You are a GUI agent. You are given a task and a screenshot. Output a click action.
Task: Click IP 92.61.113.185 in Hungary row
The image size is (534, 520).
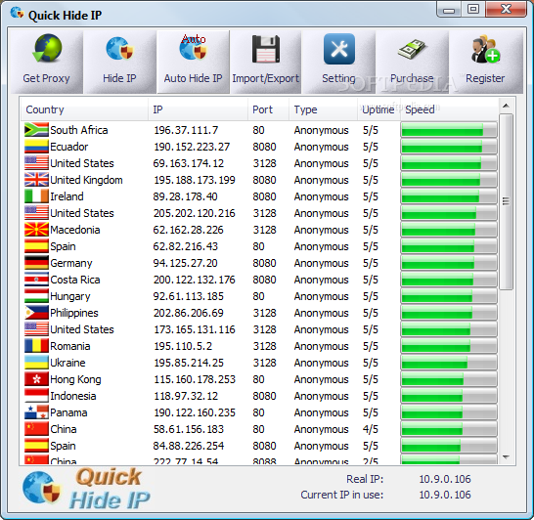coord(188,296)
